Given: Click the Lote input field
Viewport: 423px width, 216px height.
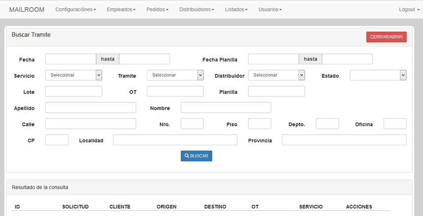Looking at the screenshot, I should pyautogui.click(x=73, y=92).
